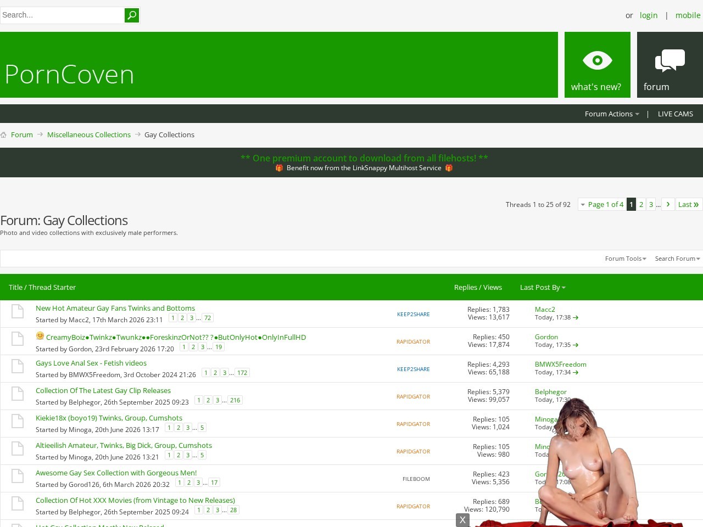Open Kiekie18x (boyo19) thread title

tap(109, 418)
